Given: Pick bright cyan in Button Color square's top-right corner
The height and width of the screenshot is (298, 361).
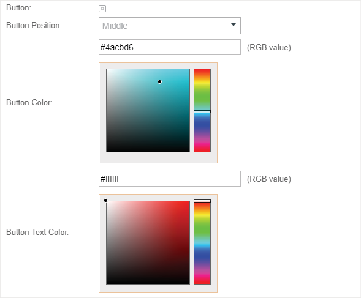Looking at the screenshot, I should (x=188, y=70).
